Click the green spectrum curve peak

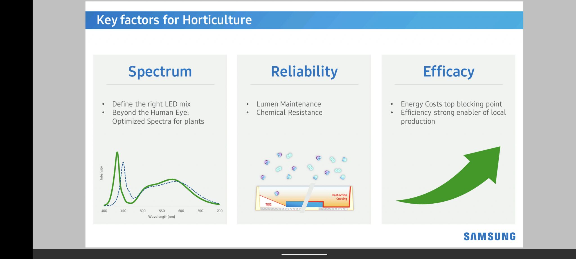click(x=117, y=153)
